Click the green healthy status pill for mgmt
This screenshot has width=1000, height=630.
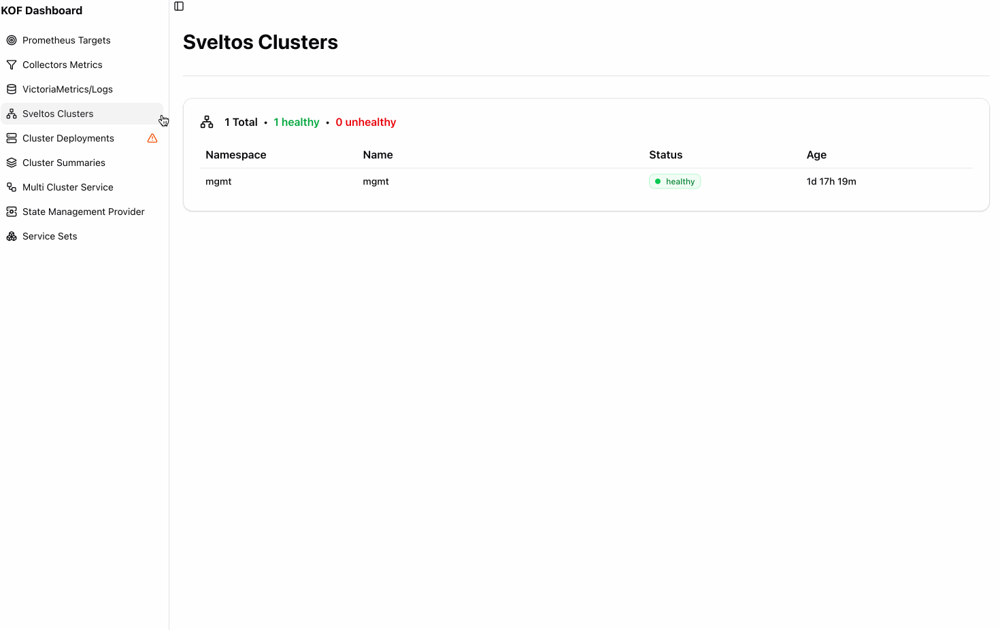pyautogui.click(x=674, y=181)
